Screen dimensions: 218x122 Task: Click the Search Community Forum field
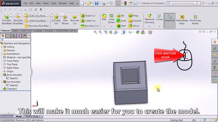[x=183, y=3]
